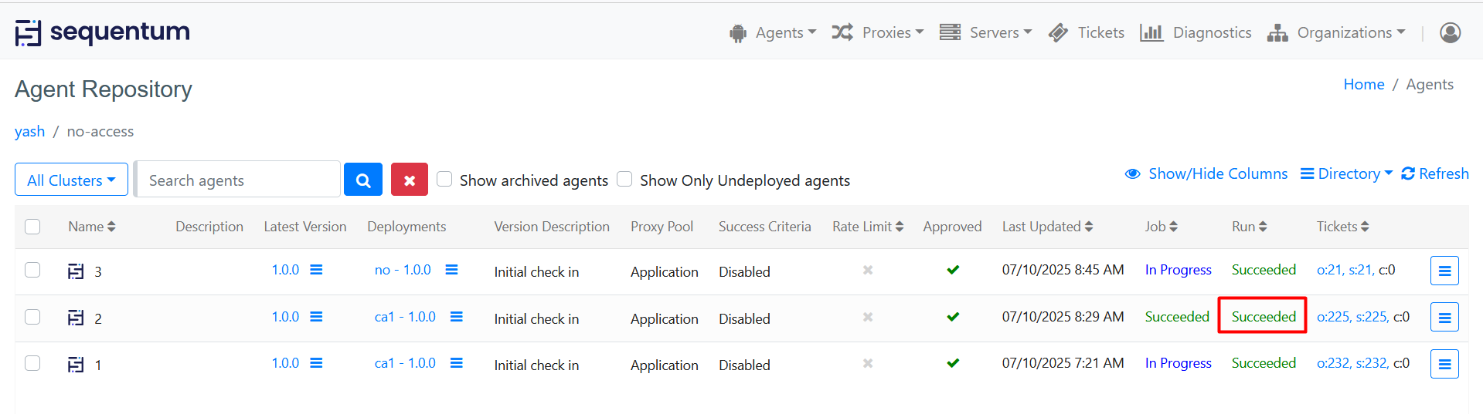Screen dimensions: 1483x414
Task: Click the Sequentum logo
Action: click(102, 32)
